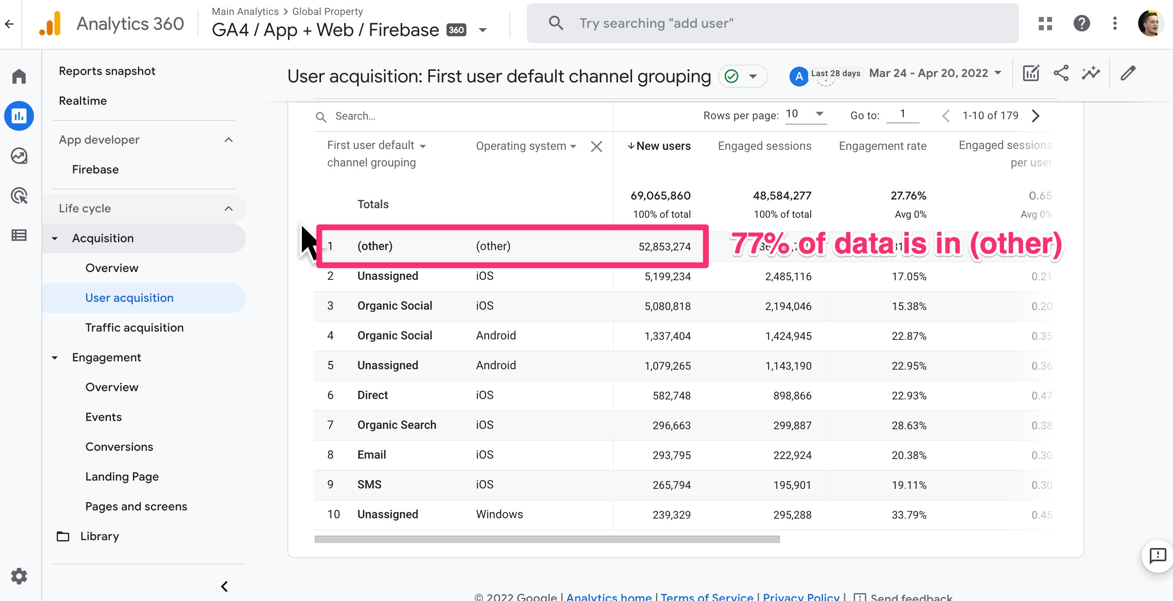Open Traffic acquisition report
This screenshot has width=1173, height=601.
(x=134, y=327)
